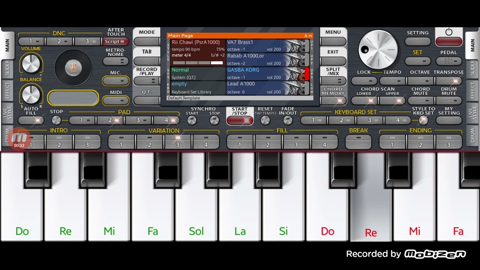Open the left MAIN side tab
Viewport: 480px width, 270px height.
[x=7, y=45]
